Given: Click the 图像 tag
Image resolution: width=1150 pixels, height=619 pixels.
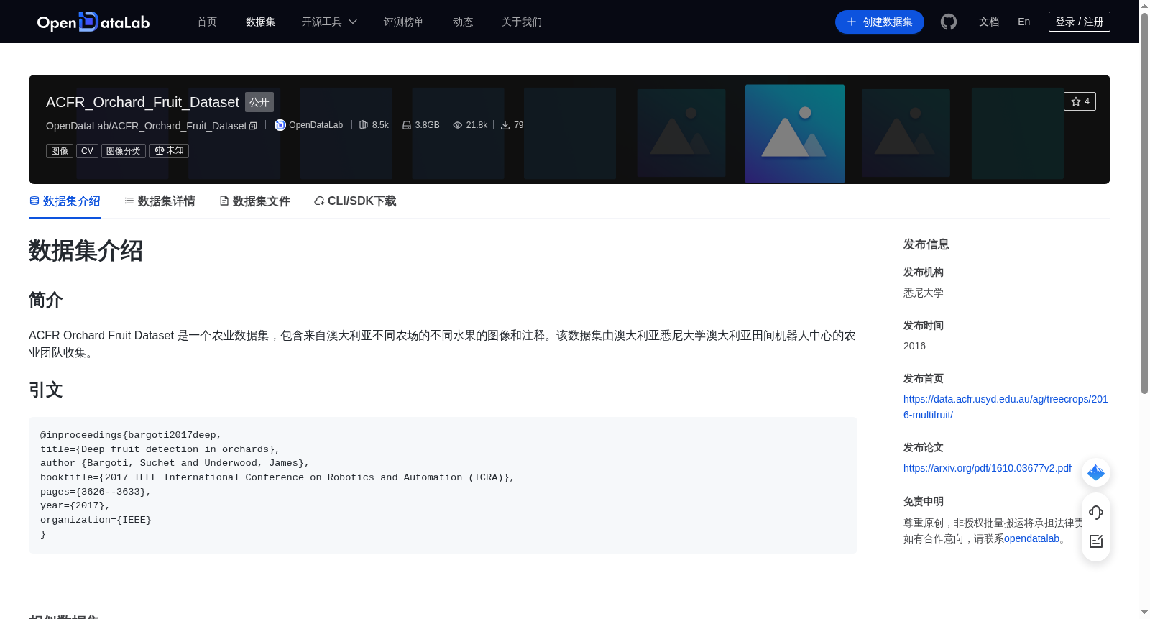Looking at the screenshot, I should (x=60, y=151).
